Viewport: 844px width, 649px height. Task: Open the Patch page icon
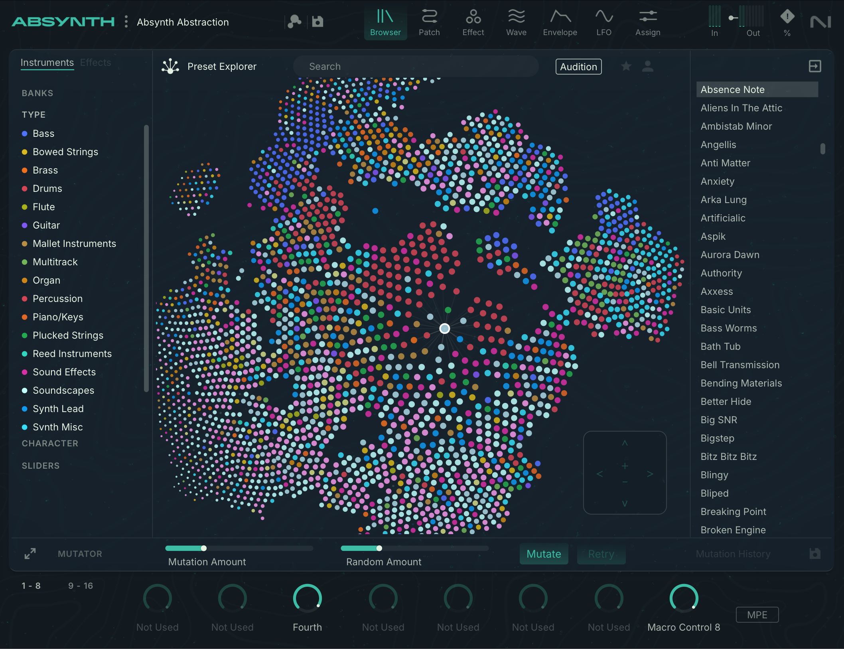429,17
